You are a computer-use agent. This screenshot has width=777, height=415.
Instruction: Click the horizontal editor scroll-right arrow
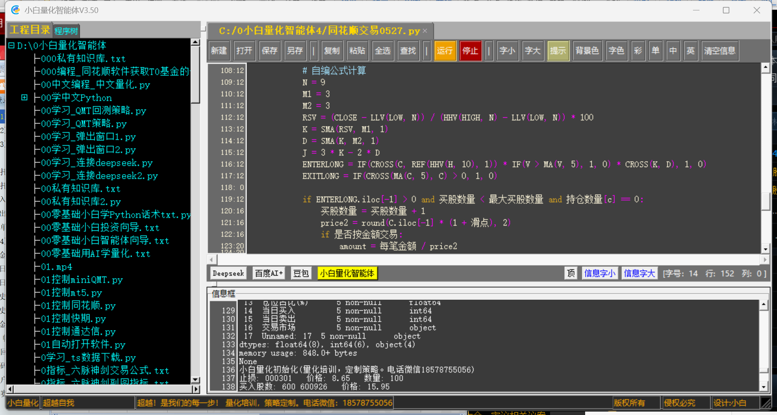(x=765, y=259)
